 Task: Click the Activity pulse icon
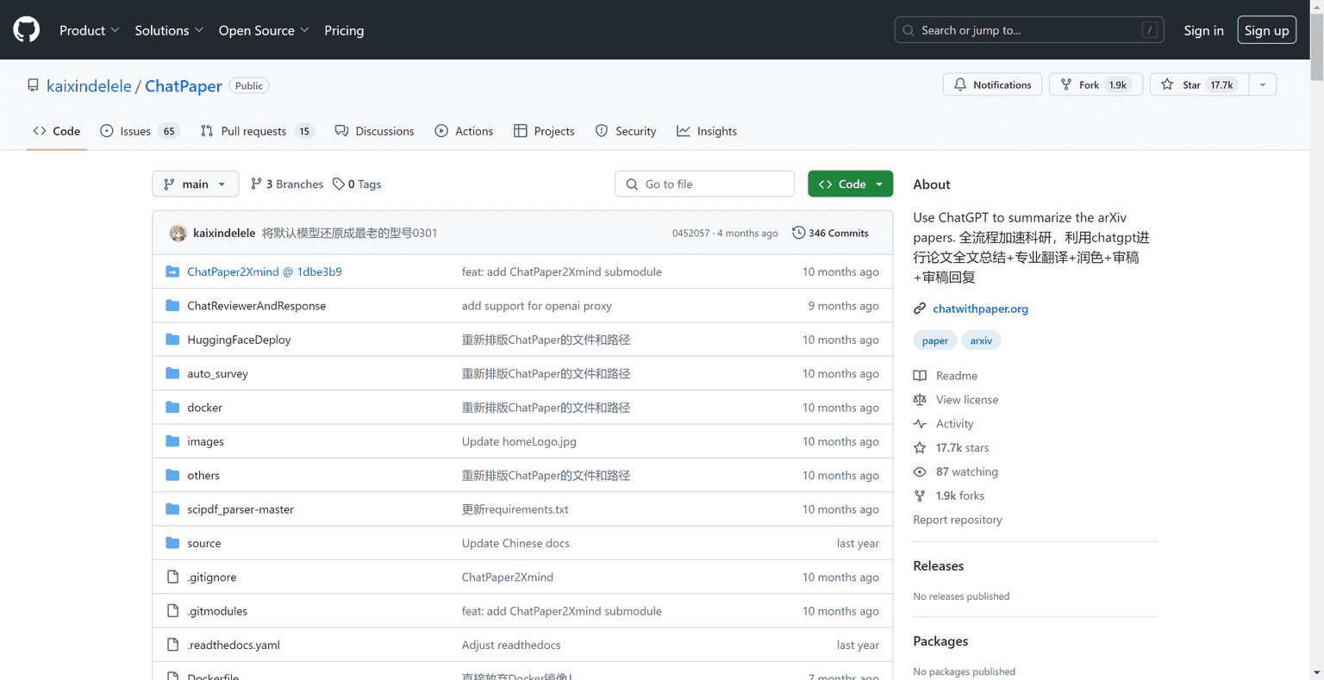coord(920,424)
